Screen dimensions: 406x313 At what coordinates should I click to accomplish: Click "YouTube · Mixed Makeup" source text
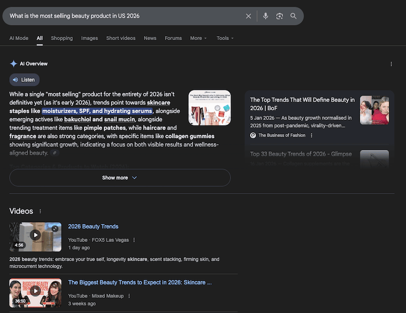[96, 296]
